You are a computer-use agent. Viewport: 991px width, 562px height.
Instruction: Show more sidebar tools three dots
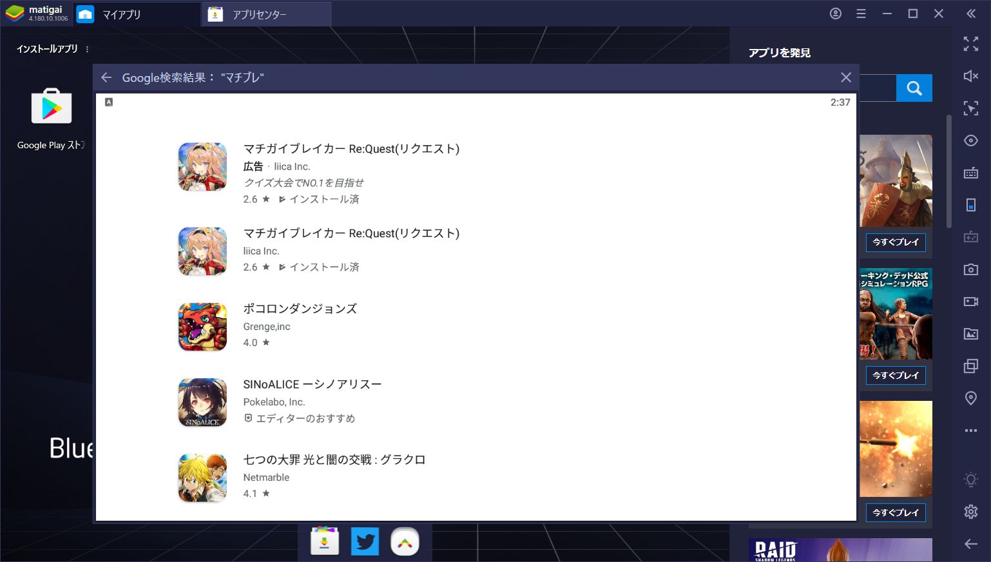pos(971,431)
